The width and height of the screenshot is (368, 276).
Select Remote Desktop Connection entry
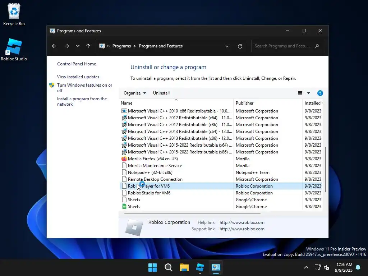pyautogui.click(x=221, y=179)
